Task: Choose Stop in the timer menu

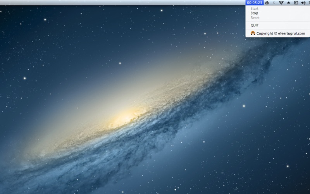Action: click(x=277, y=13)
